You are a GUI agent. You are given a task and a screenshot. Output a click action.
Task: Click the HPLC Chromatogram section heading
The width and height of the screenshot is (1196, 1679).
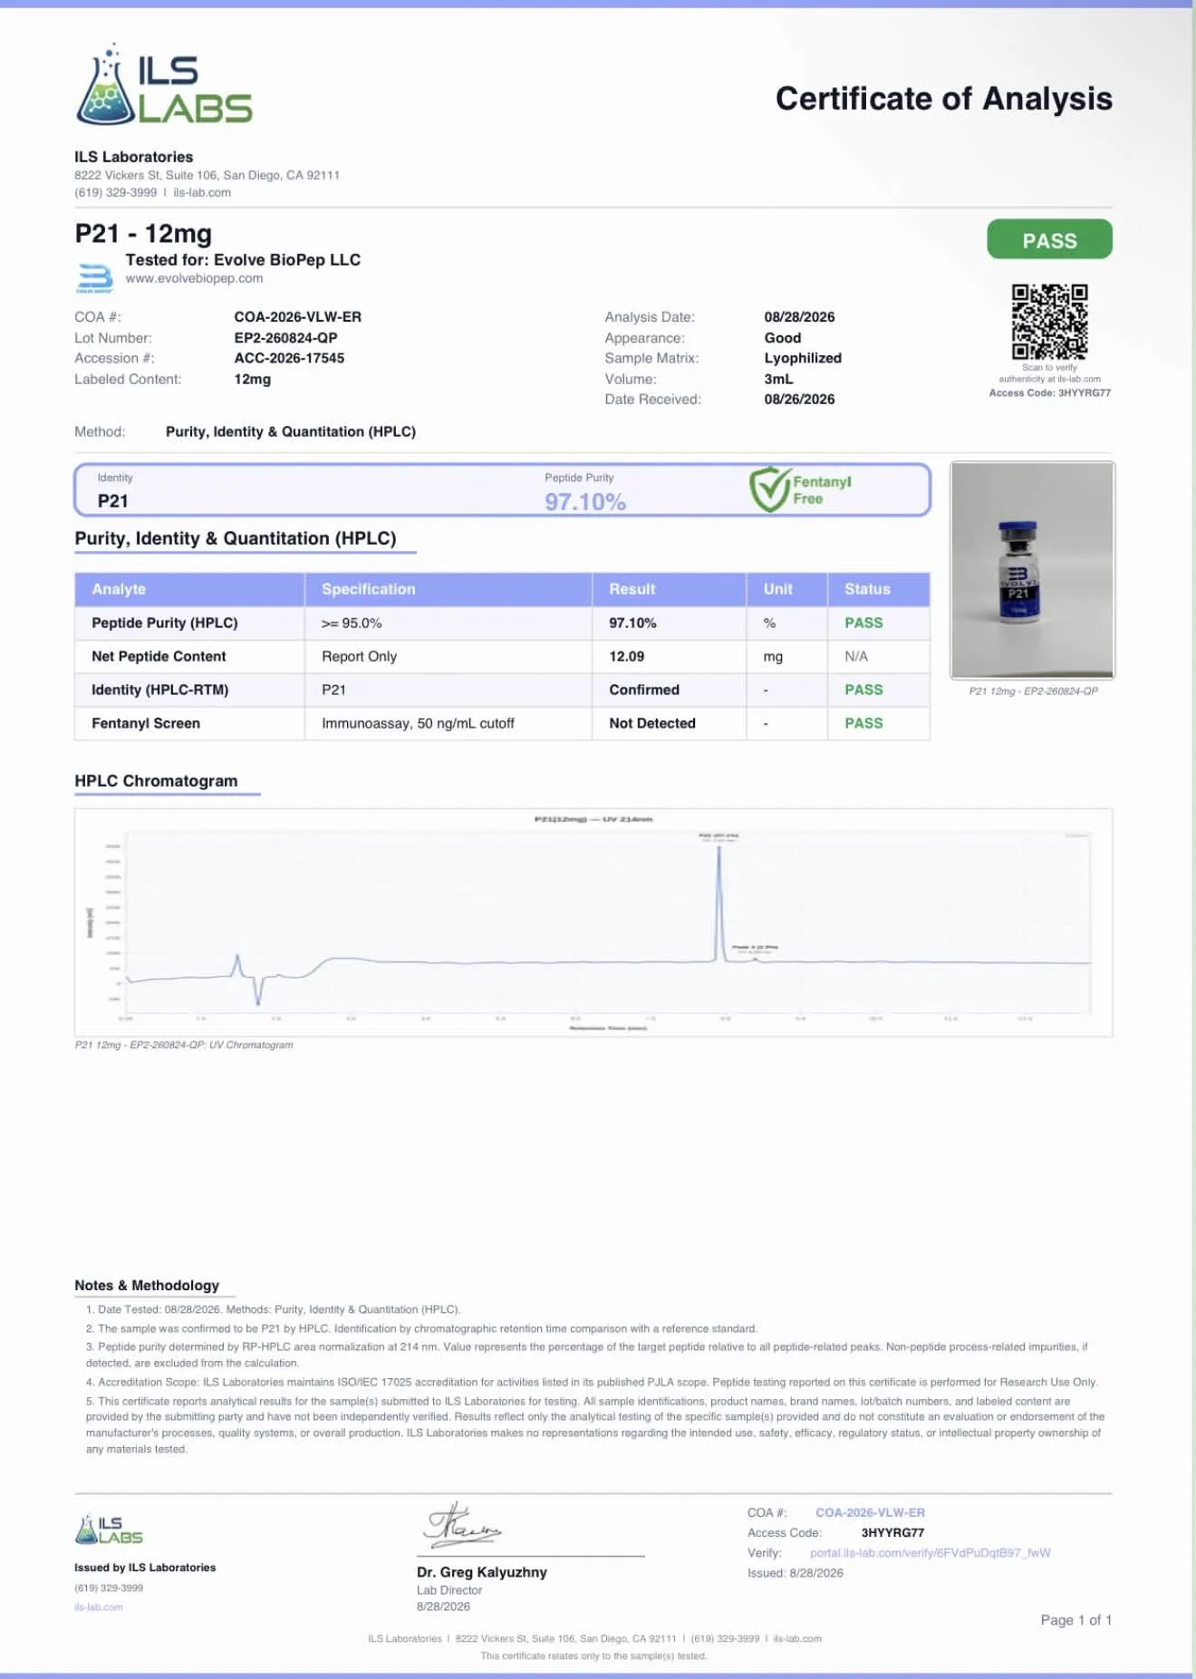(x=156, y=781)
